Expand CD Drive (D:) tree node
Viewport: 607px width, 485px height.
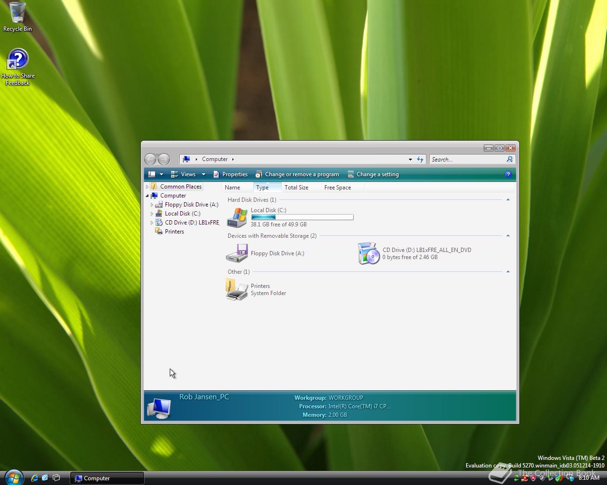152,223
